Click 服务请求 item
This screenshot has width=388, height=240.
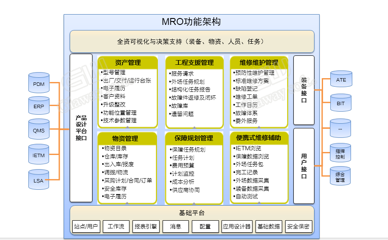(x=182, y=73)
